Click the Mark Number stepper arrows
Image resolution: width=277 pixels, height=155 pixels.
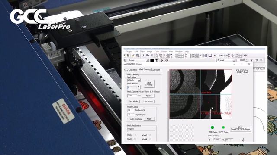pos(139,87)
